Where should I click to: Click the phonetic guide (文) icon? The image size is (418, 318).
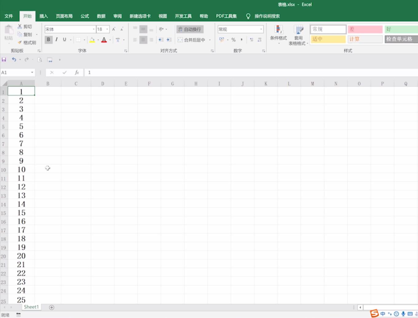pyautogui.click(x=118, y=40)
